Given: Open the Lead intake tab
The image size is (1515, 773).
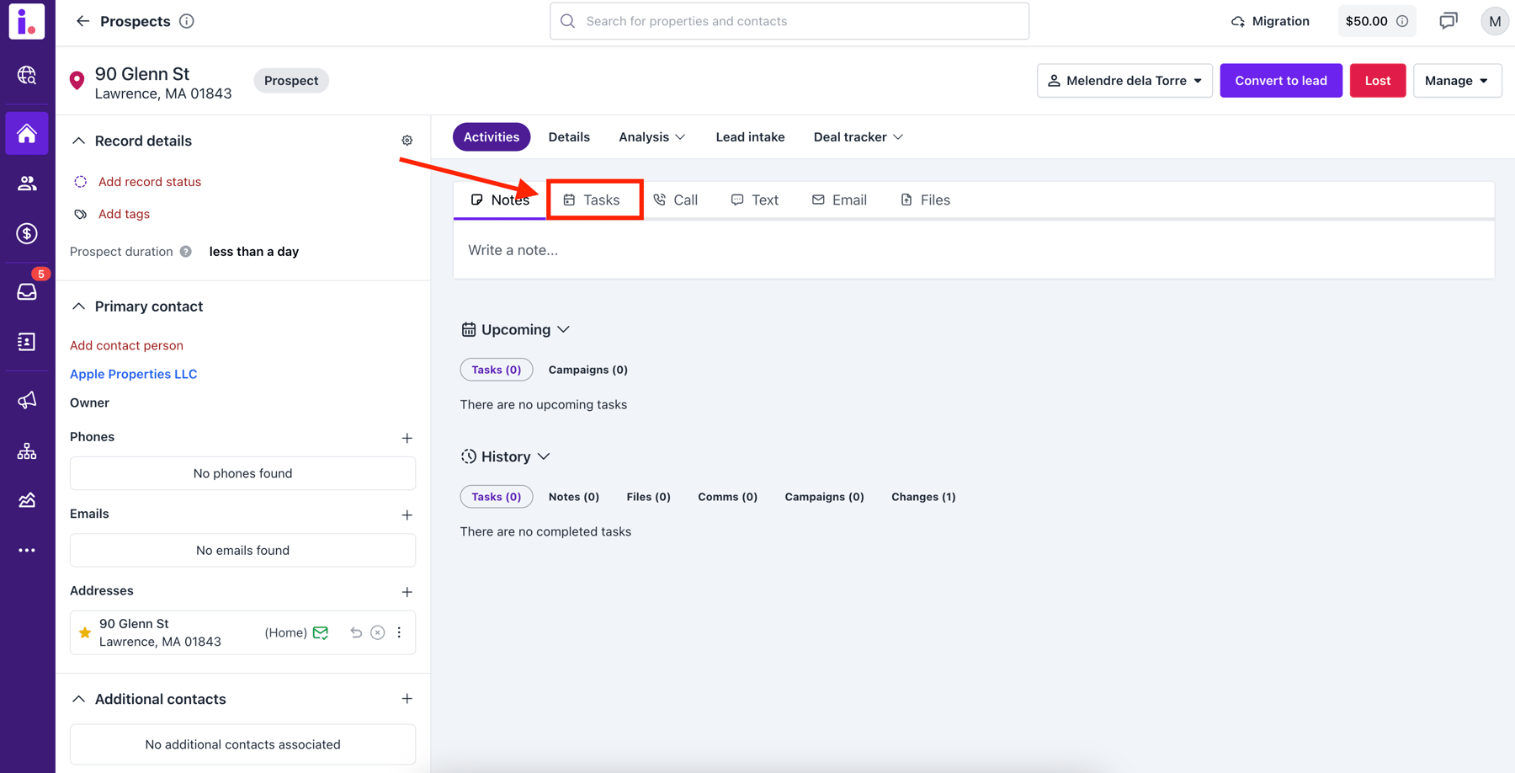Looking at the screenshot, I should [750, 137].
